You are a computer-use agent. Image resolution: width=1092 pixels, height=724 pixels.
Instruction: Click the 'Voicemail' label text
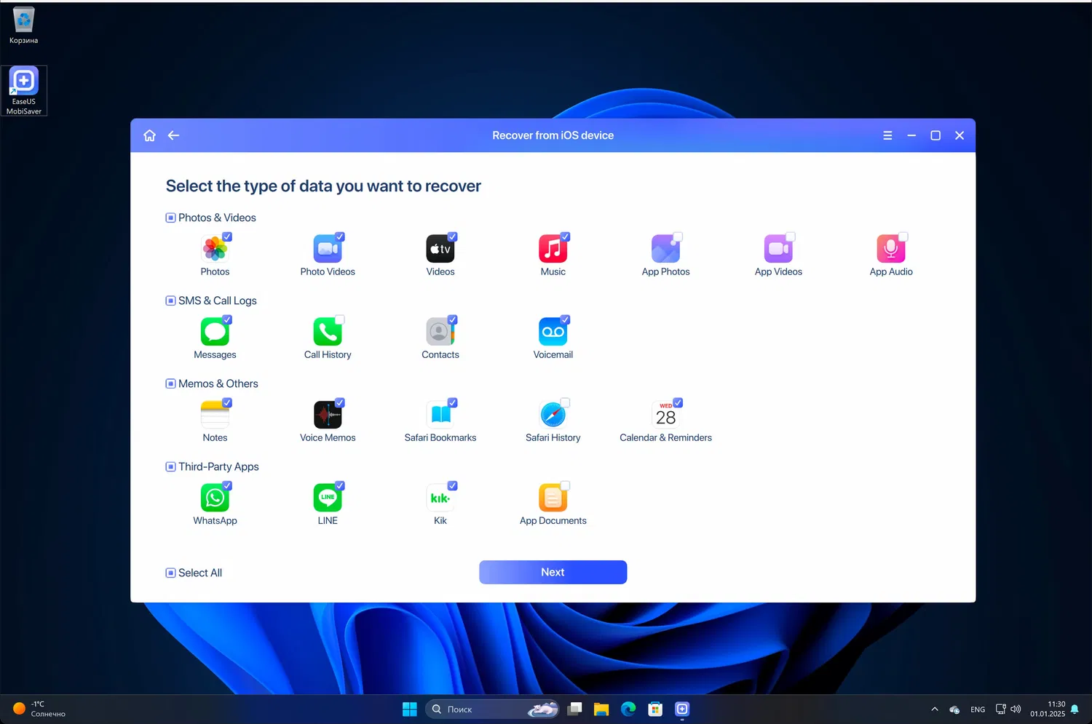pos(553,354)
